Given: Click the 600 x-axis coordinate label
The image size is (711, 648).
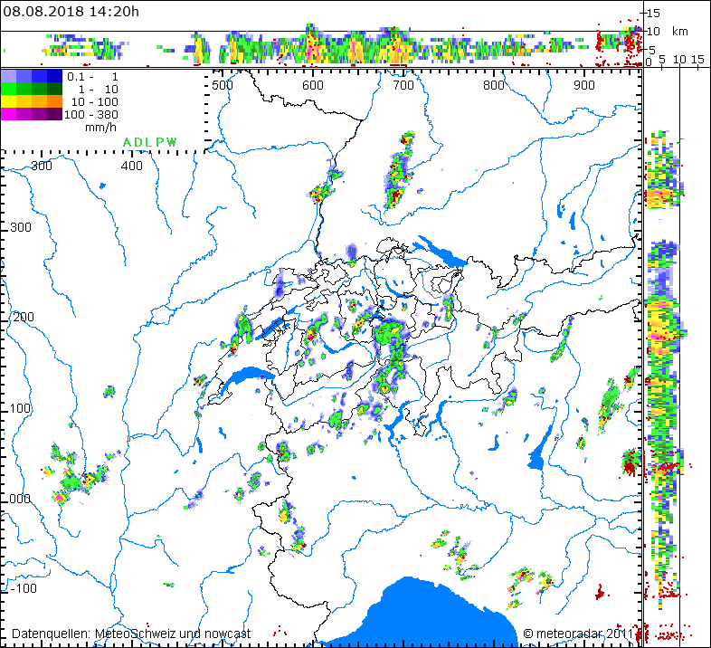Looking at the screenshot, I should [x=313, y=85].
